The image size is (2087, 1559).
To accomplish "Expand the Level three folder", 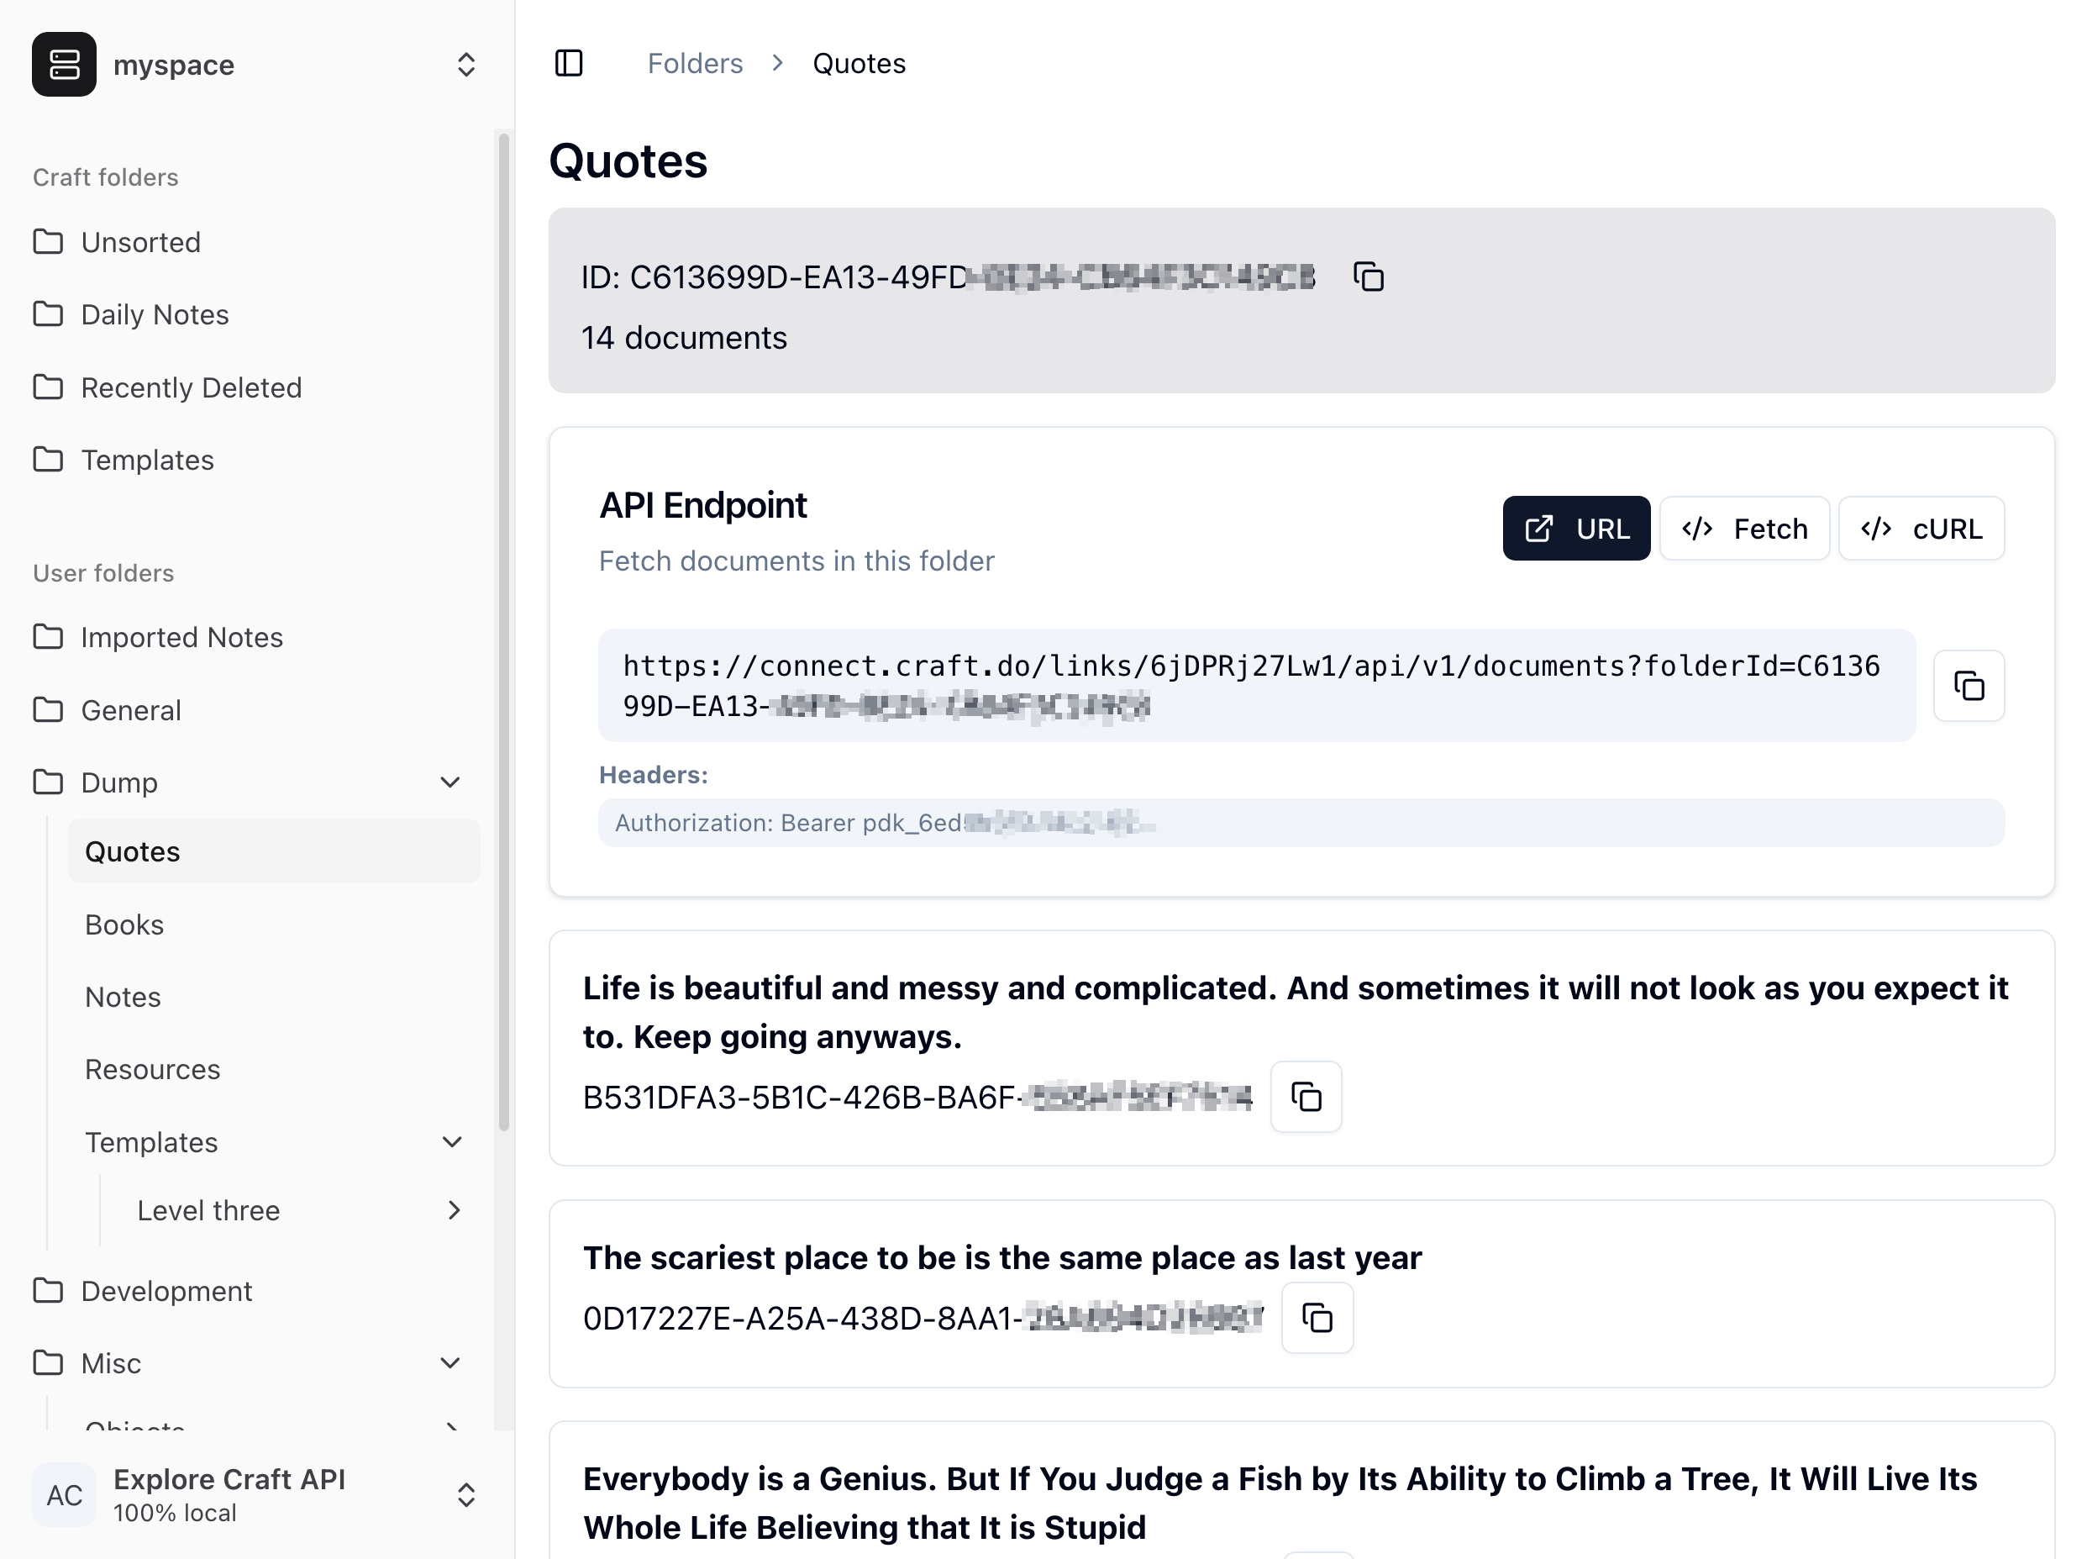I will [x=454, y=1211].
